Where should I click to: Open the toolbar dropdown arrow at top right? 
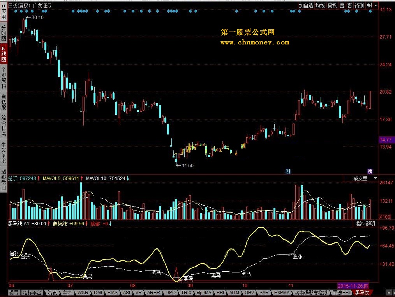376,5
